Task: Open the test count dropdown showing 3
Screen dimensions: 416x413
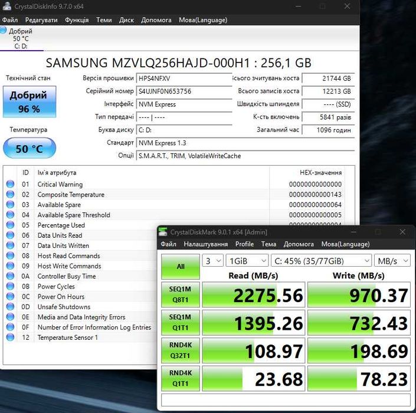Action: click(x=213, y=261)
